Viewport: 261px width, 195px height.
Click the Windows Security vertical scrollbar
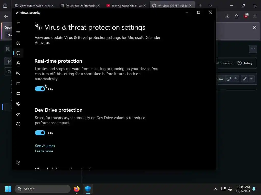click(x=215, y=42)
